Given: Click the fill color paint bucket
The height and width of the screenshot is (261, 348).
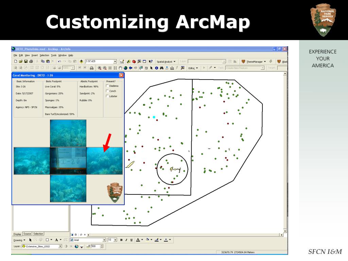Looking at the screenshot, I should point(147,240).
